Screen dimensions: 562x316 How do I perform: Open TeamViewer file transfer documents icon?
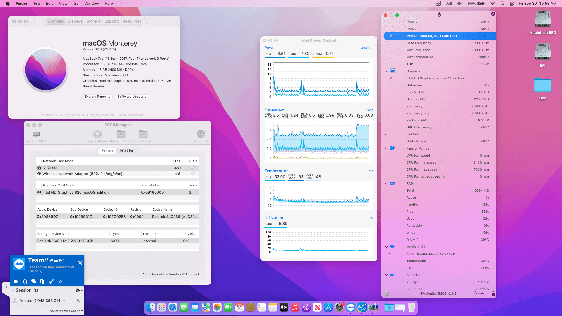(x=42, y=282)
